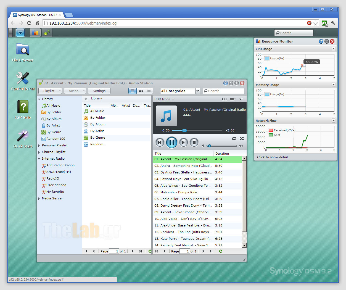Select Random100 in the sidebar tree
Viewport: 346px width, 290px height.
pyautogui.click(x=53, y=139)
